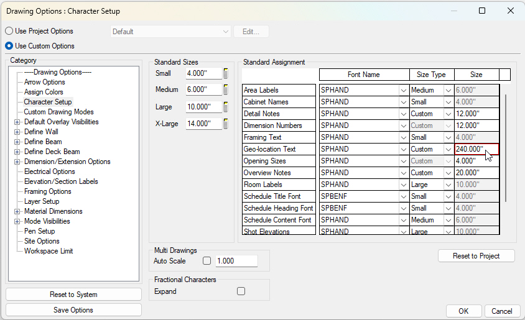Click the X-Large standard size field
The width and height of the screenshot is (525, 320).
pos(203,124)
